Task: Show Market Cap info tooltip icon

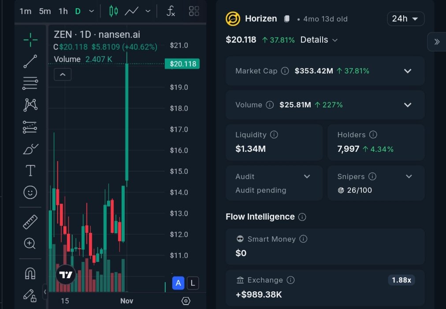Action: pos(285,71)
